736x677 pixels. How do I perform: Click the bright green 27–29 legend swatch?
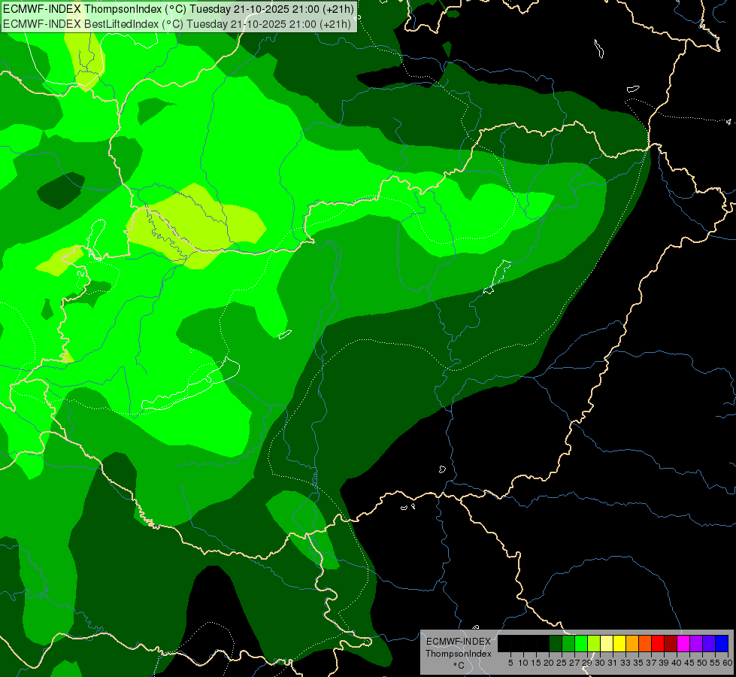[x=580, y=644]
